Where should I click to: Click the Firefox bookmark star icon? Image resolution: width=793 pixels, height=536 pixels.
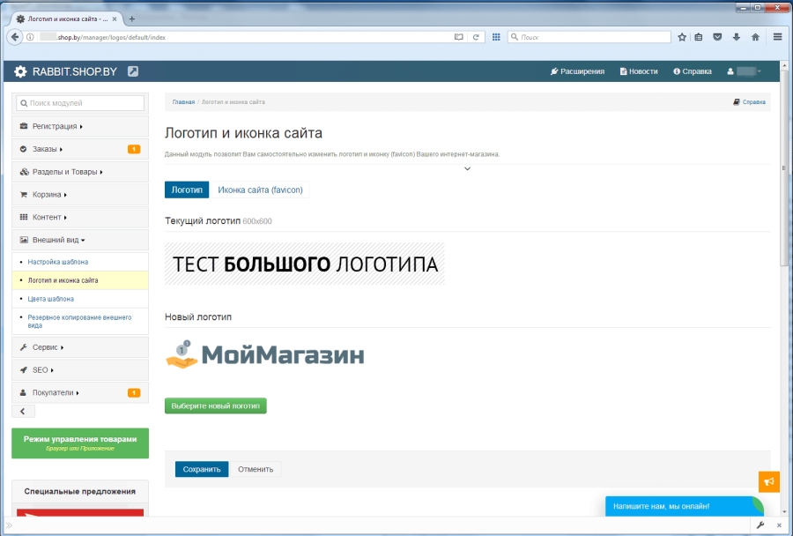[681, 37]
